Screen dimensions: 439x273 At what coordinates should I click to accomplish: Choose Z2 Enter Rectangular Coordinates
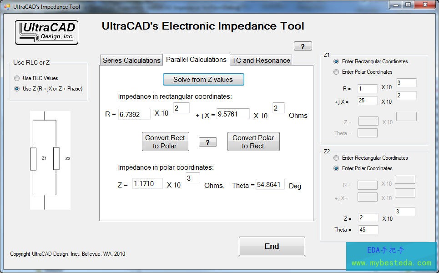(x=336, y=158)
